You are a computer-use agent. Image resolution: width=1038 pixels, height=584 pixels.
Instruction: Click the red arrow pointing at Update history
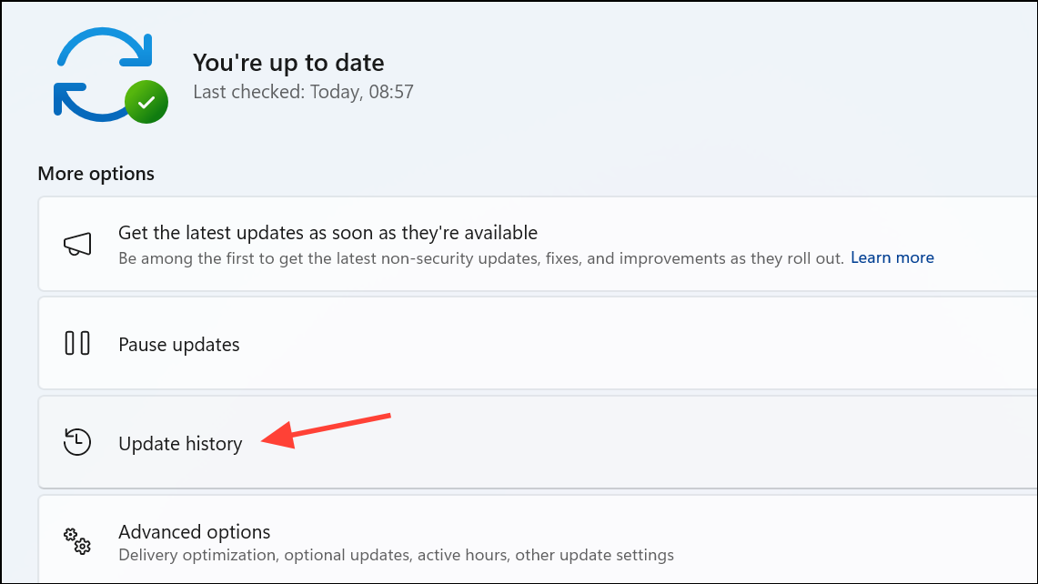pos(326,431)
